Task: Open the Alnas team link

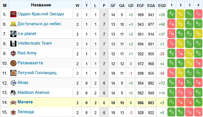Action: (x=23, y=82)
